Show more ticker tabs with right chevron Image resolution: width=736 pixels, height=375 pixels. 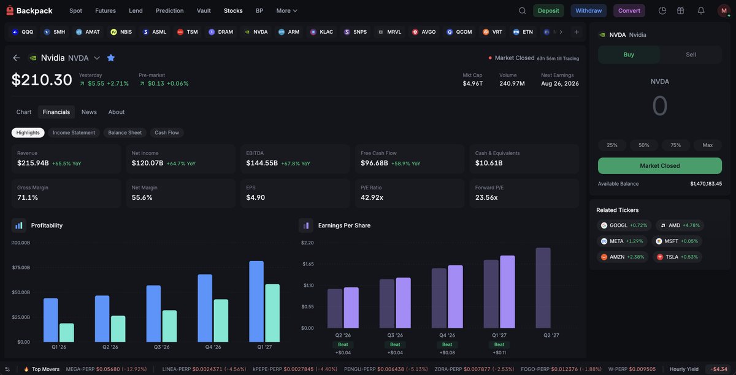click(561, 32)
